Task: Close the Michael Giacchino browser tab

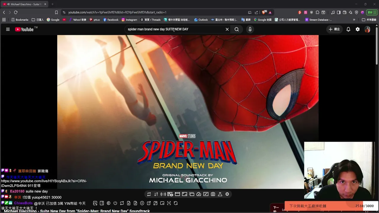Action: coord(45,4)
